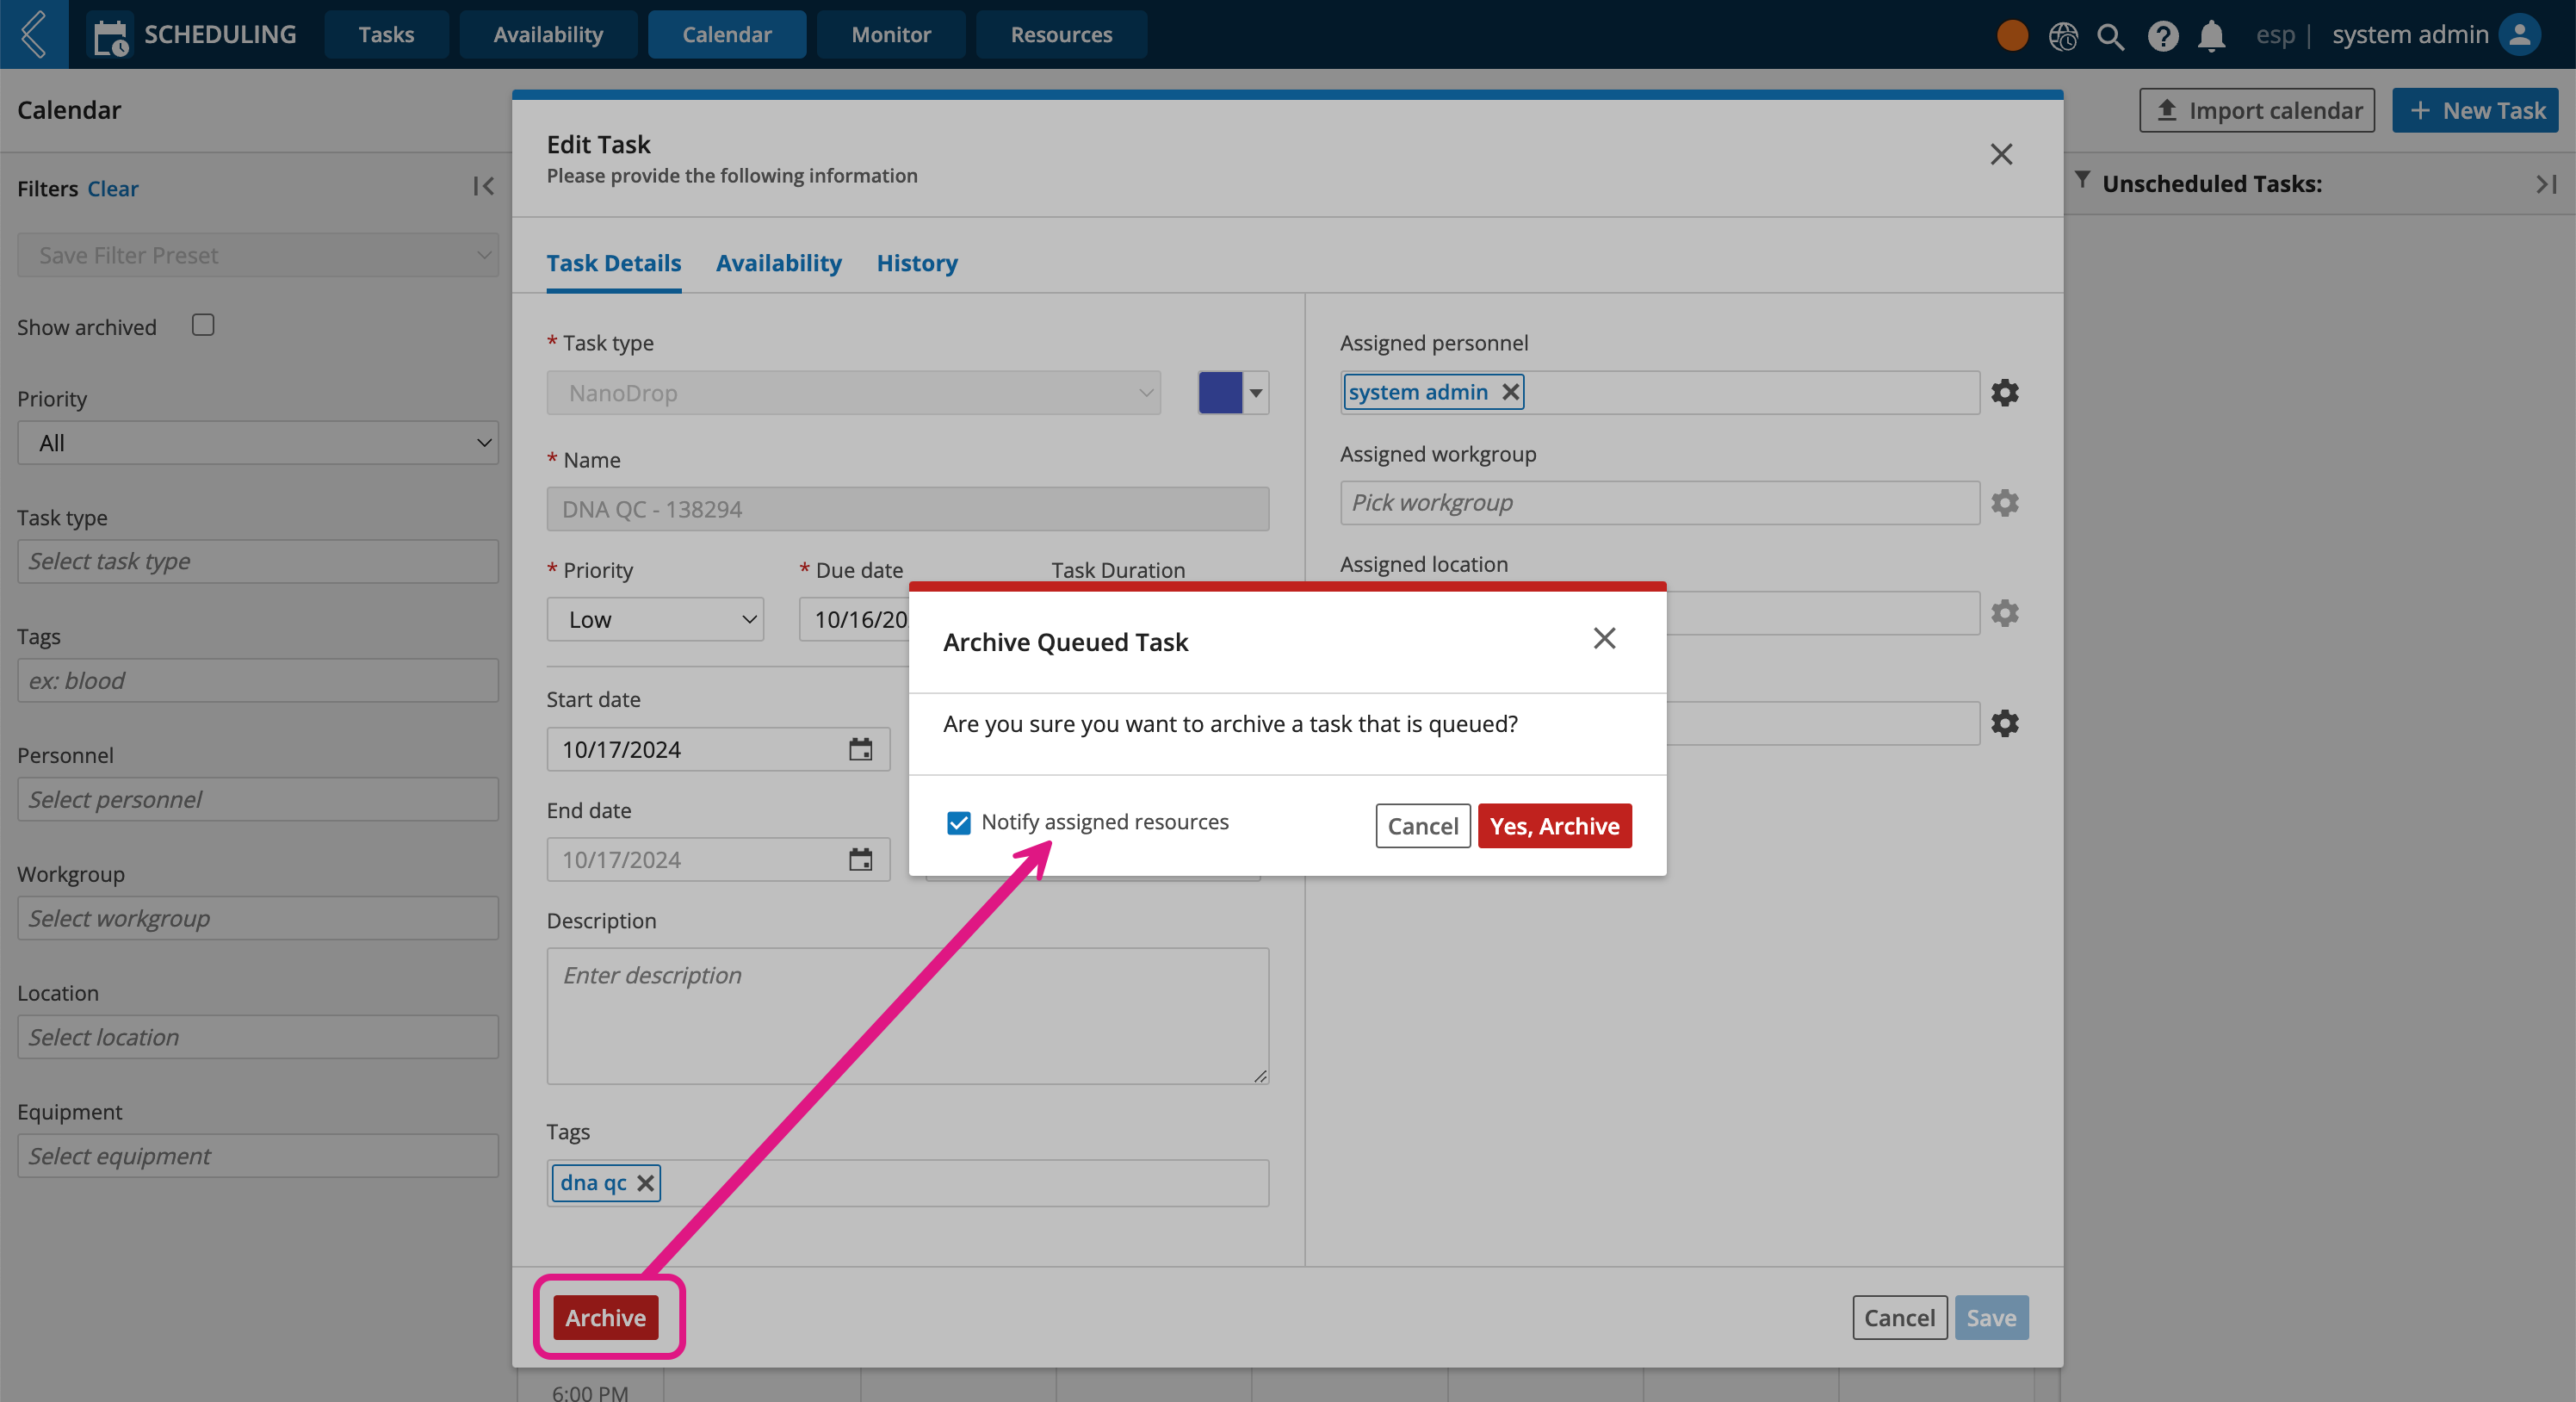The image size is (2576, 1402).
Task: Click Cancel in Archive Queued Task dialog
Action: click(x=1422, y=826)
